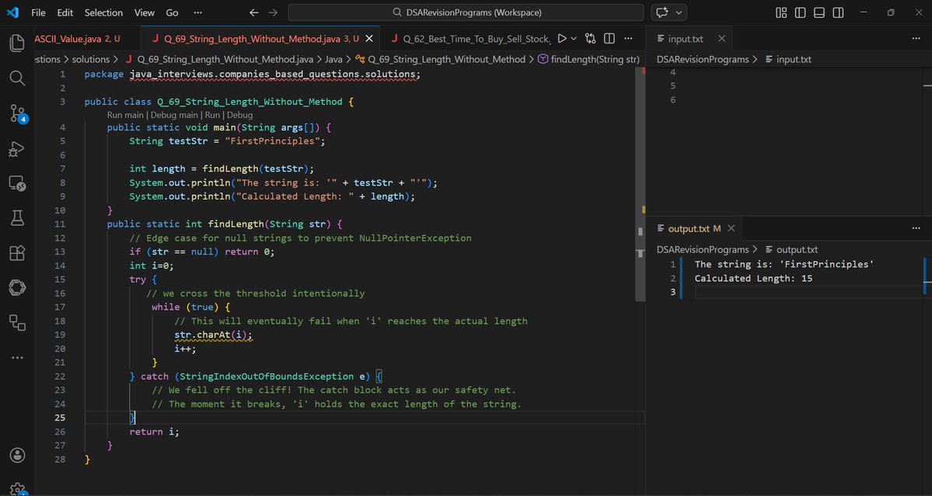This screenshot has height=496, width=932.
Task: Click the standalone 'Run' CodeLens link
Action: (212, 115)
